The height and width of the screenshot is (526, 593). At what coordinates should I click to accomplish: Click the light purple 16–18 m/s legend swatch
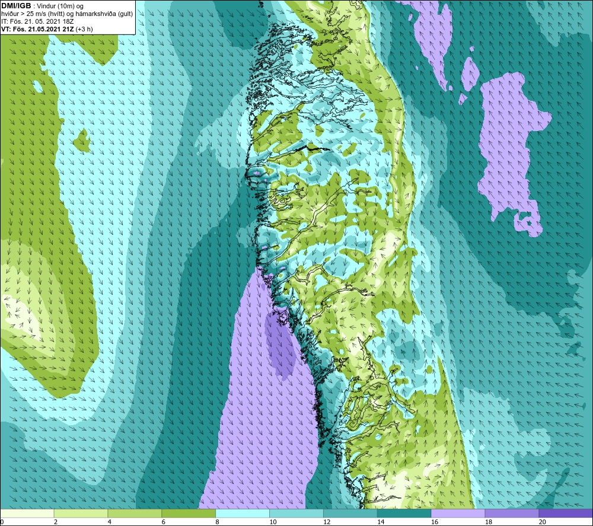[x=458, y=513]
